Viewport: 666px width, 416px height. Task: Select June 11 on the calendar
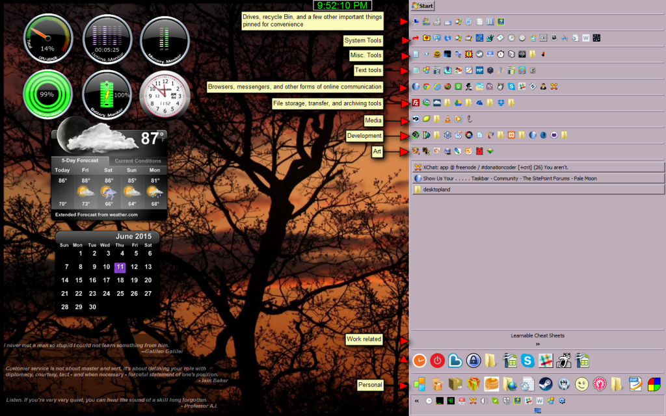(120, 266)
